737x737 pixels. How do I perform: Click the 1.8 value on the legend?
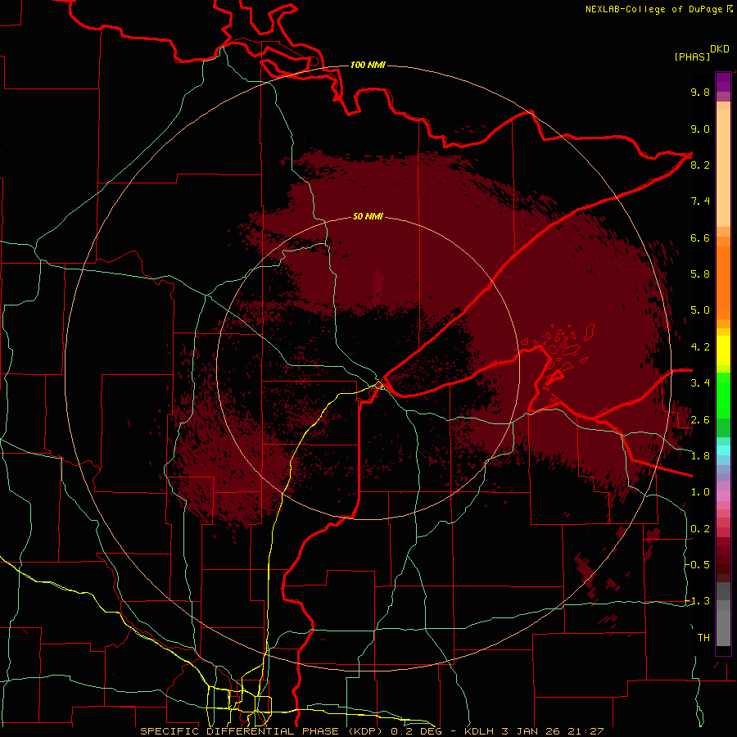700,456
